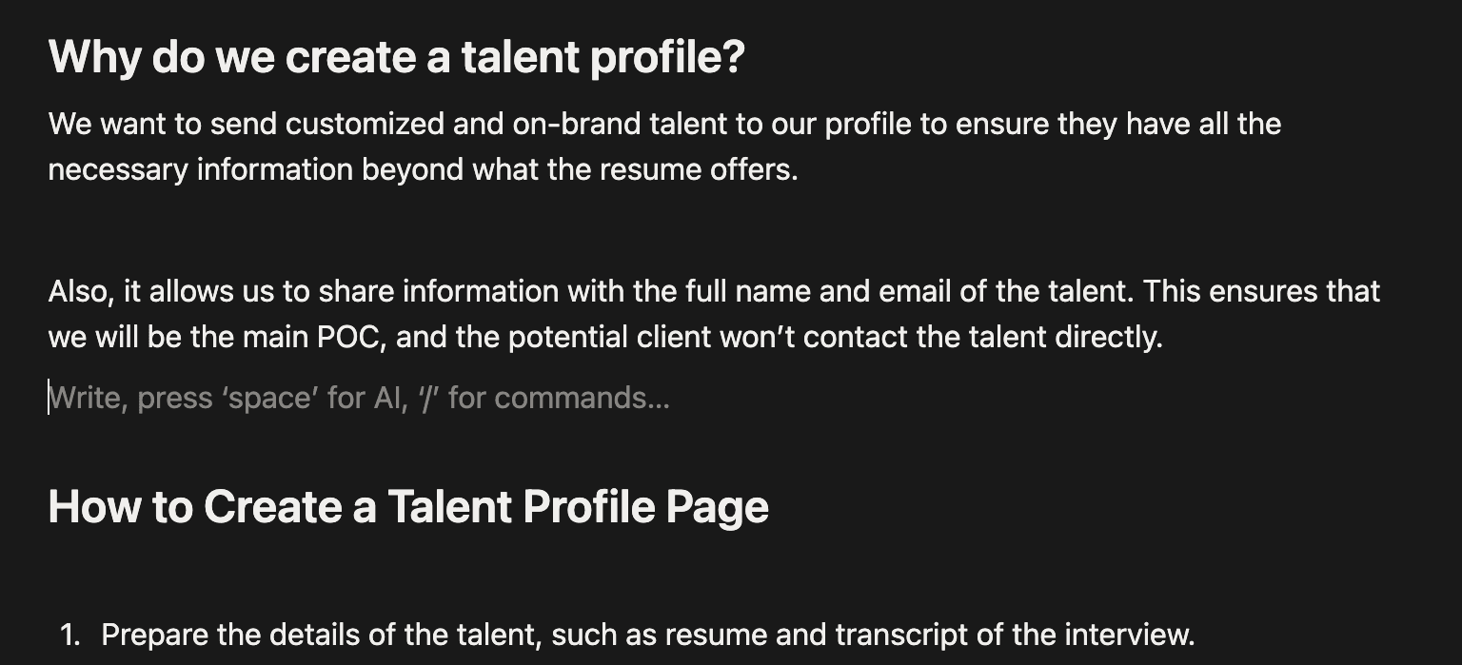Click the "How to Create a Talent Profile Page" heading
Screen dimensions: 1462x665
(407, 506)
